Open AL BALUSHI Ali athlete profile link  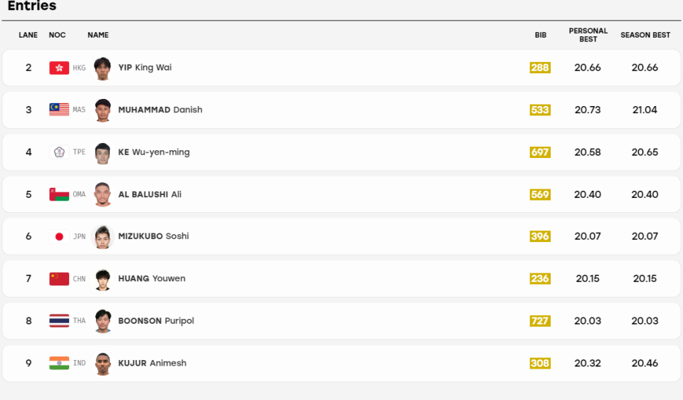point(150,194)
